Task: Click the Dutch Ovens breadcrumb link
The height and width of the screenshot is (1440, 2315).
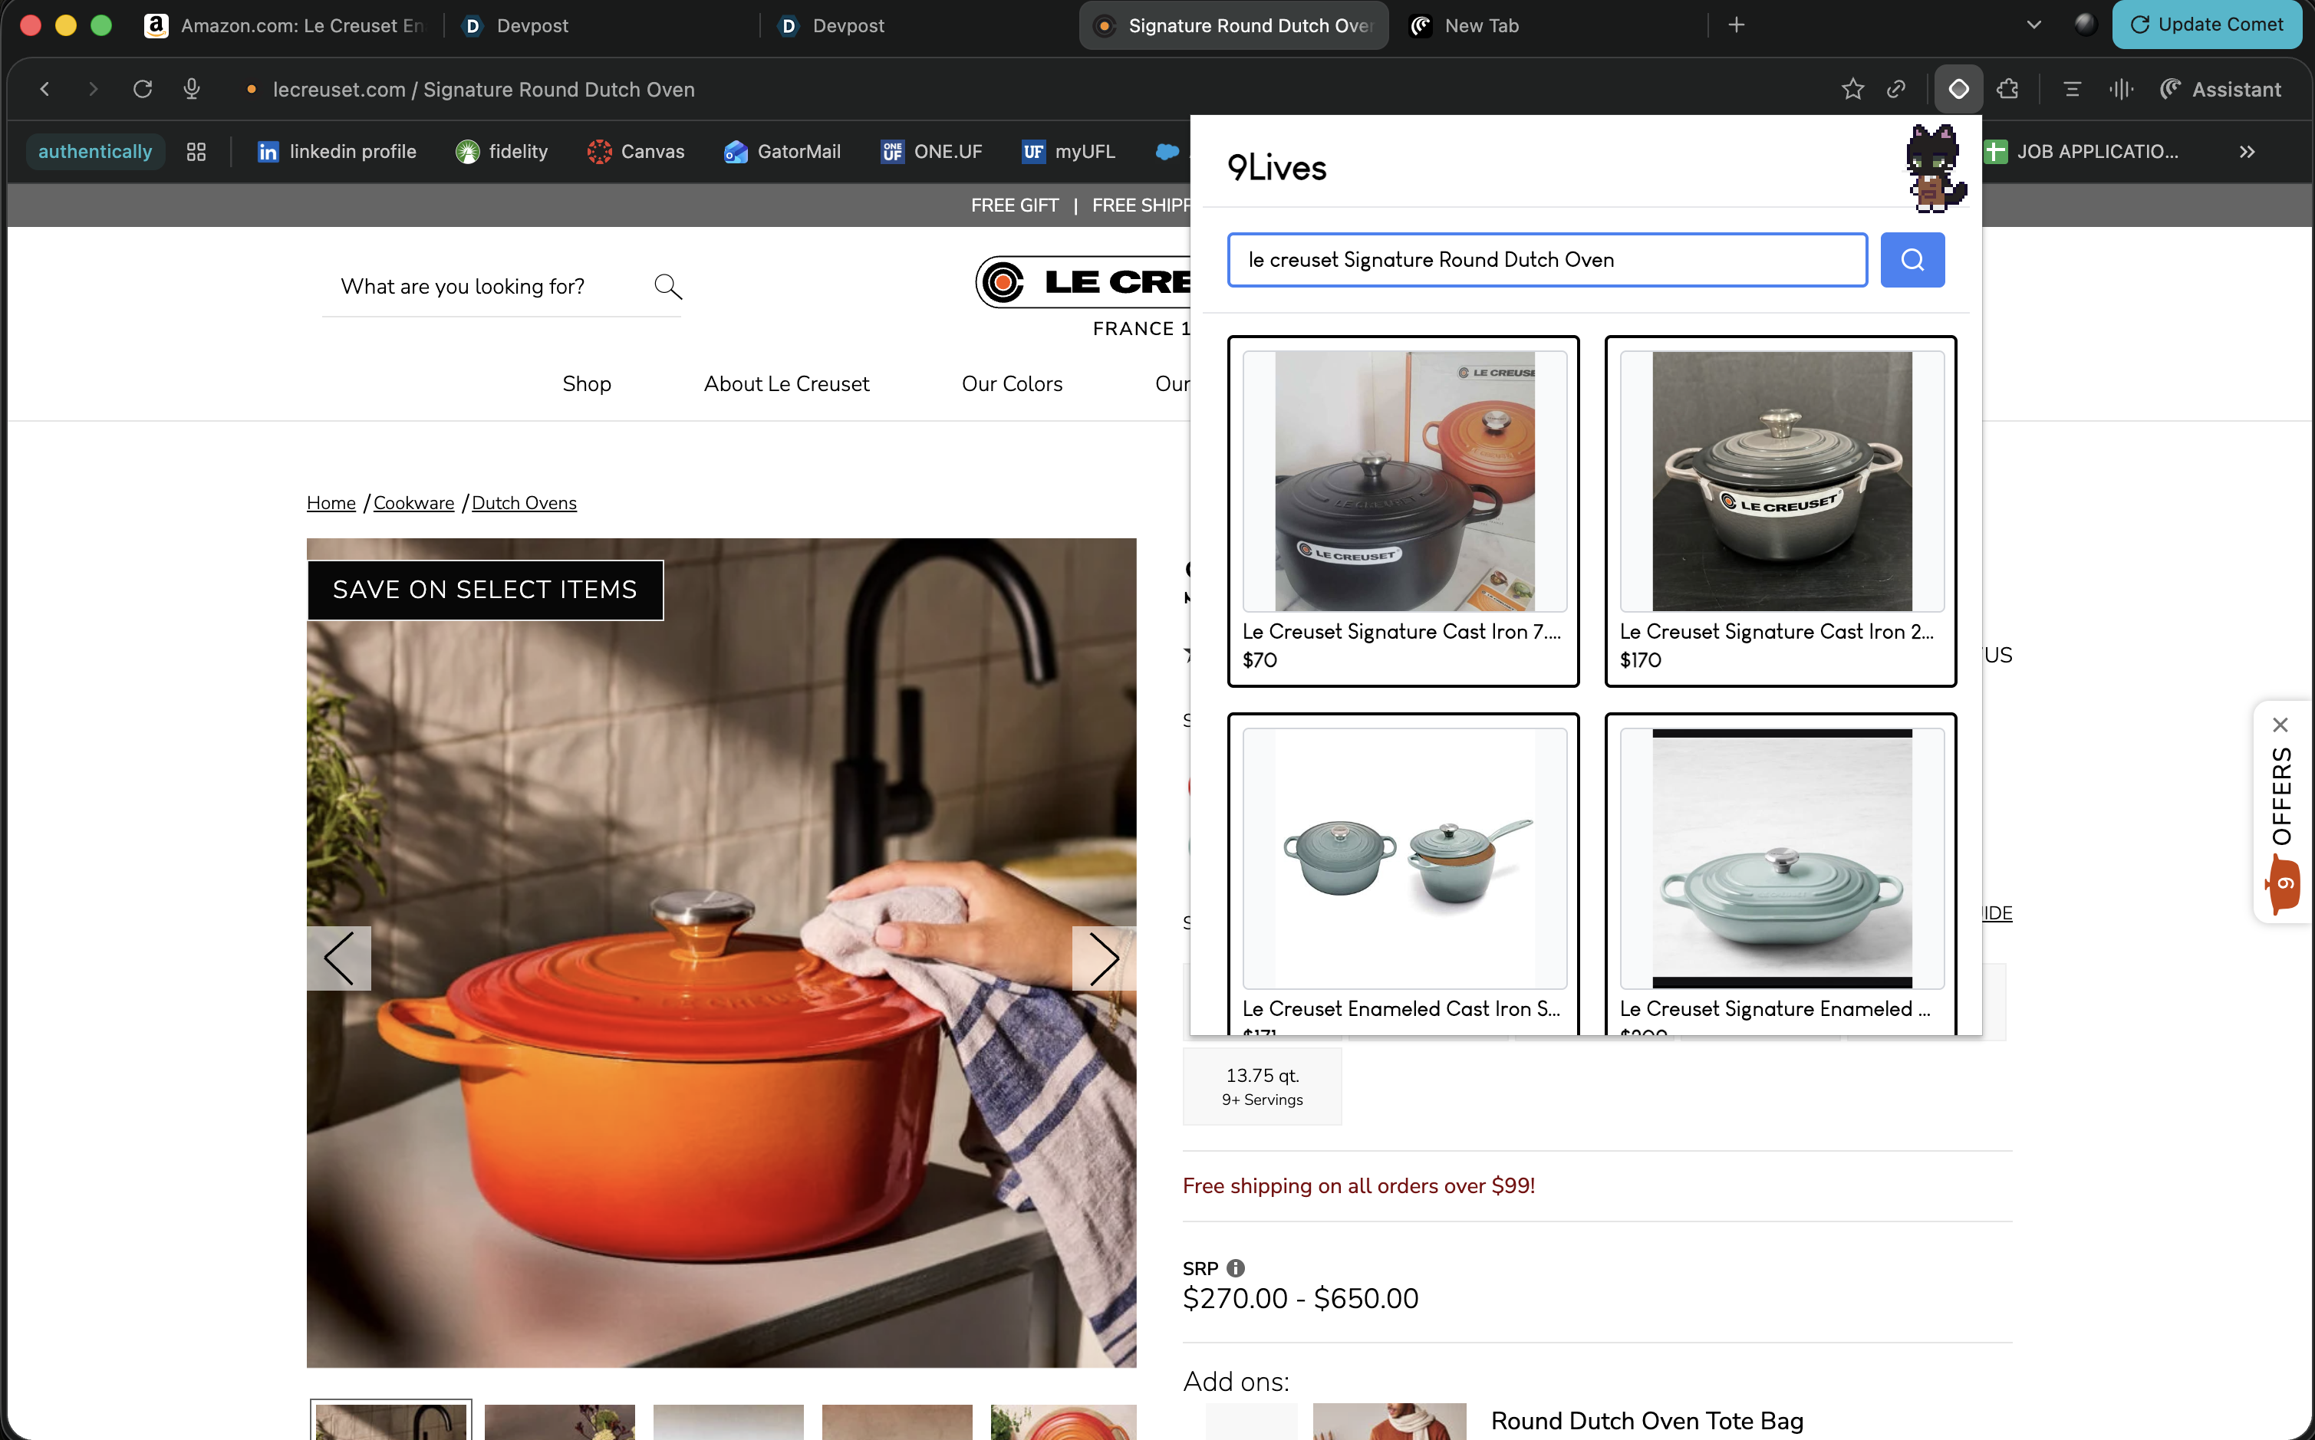Action: point(523,502)
